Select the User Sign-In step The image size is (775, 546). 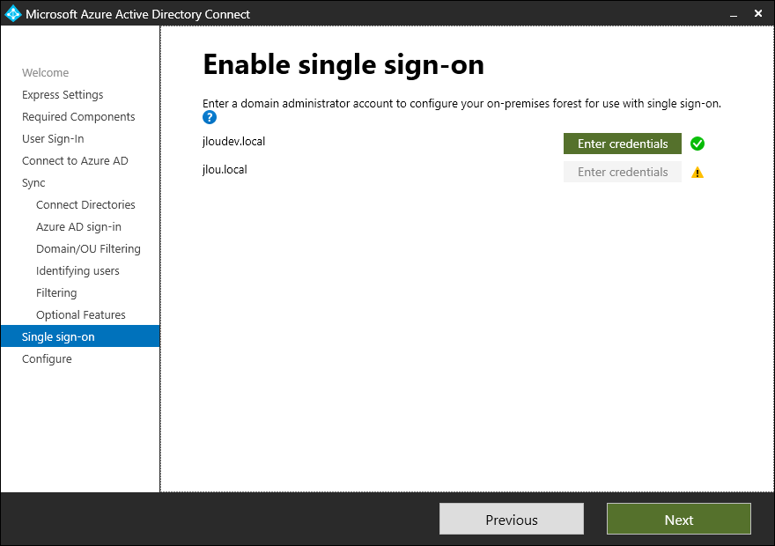(53, 139)
